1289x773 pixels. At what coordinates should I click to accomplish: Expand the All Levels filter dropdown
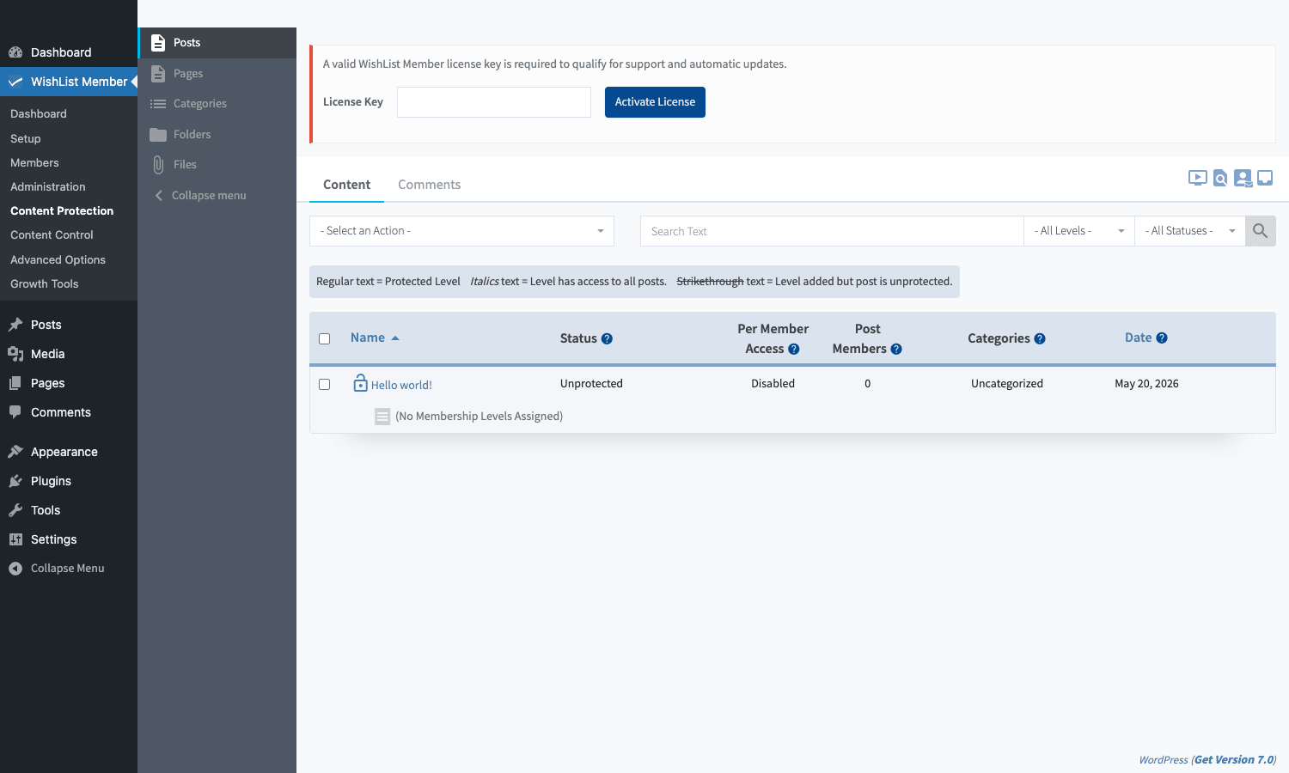tap(1079, 231)
